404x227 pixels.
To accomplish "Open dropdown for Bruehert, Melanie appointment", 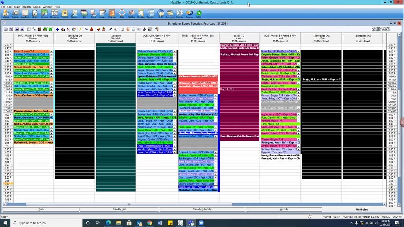I will pyautogui.click(x=216, y=95).
